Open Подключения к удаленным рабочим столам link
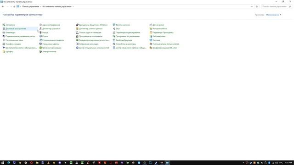294x165 pixels. [21, 36]
